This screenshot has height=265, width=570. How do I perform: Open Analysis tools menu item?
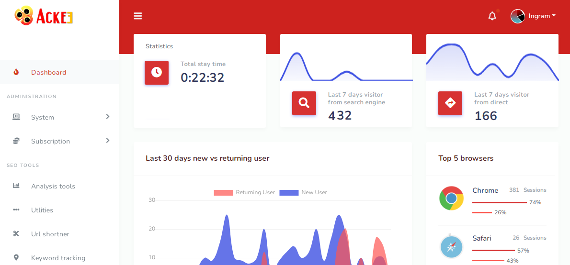point(53,186)
